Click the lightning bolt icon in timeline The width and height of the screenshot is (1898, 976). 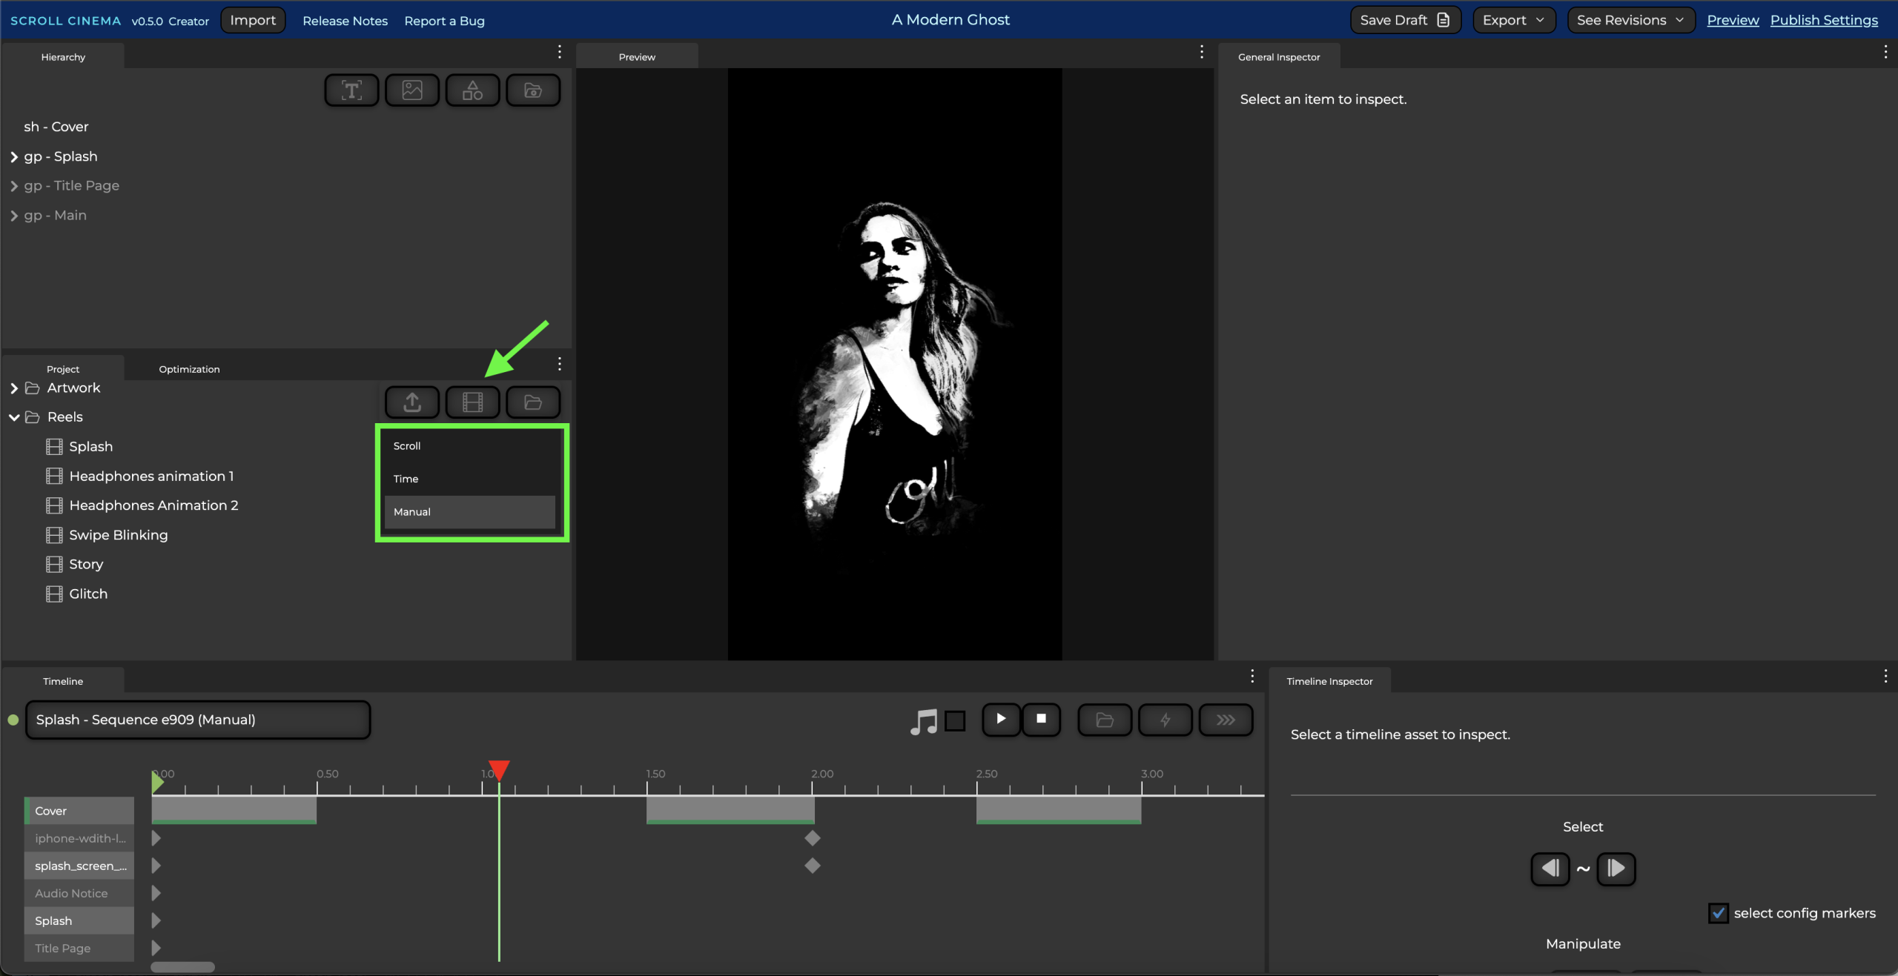pos(1165,720)
